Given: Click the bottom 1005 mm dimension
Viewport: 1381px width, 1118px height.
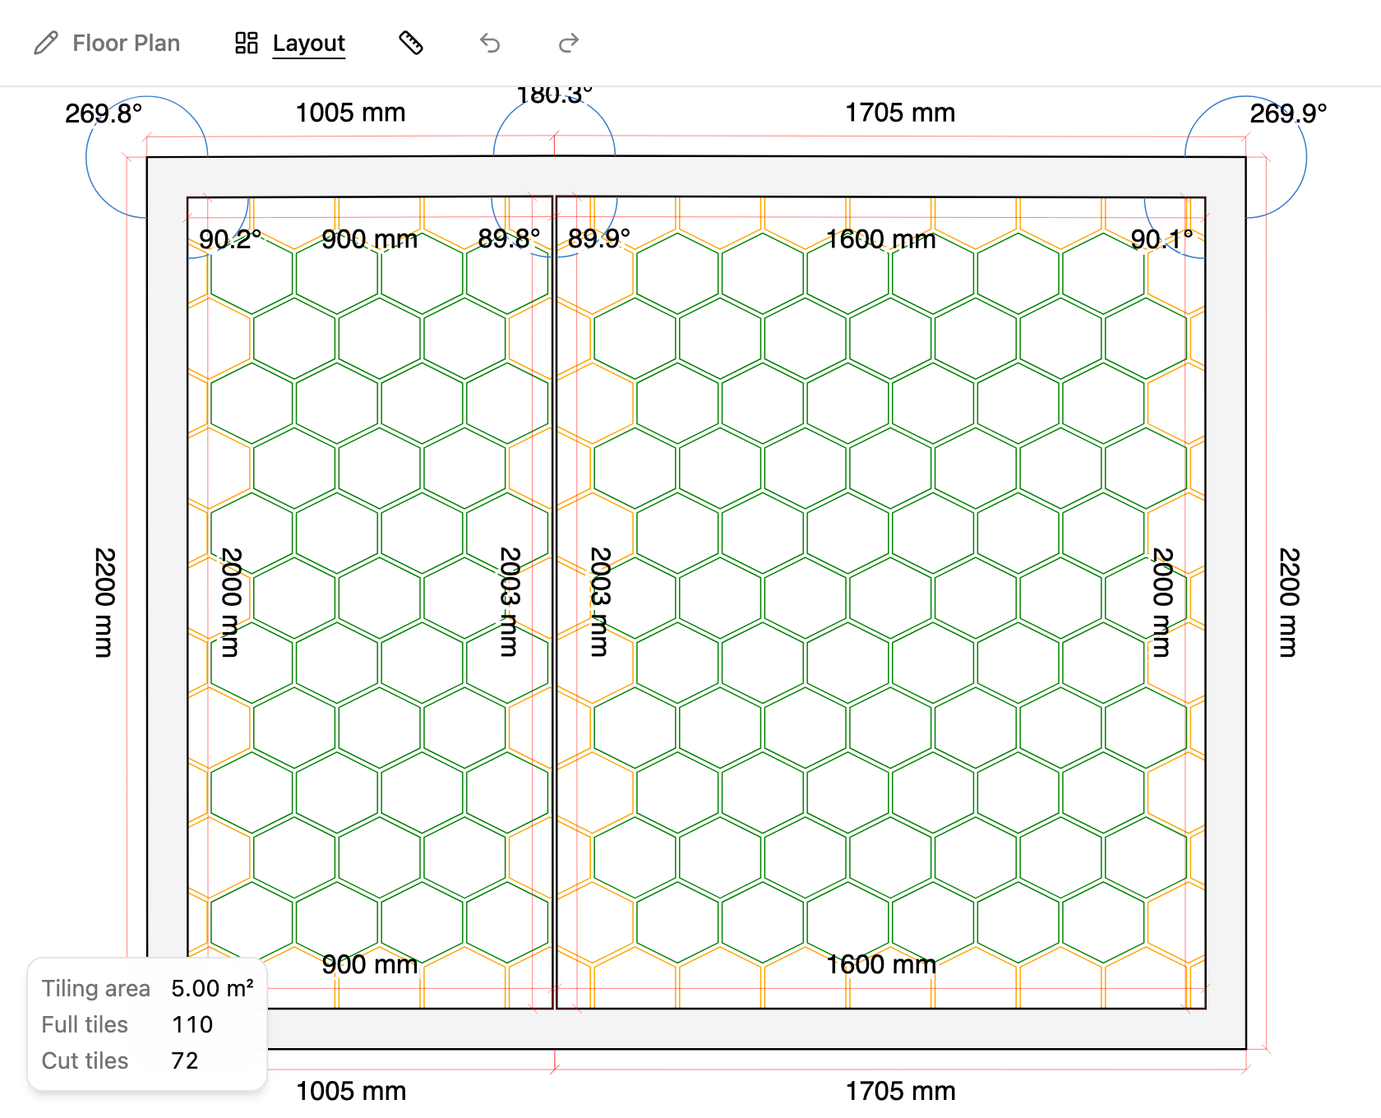Looking at the screenshot, I should [x=351, y=1091].
